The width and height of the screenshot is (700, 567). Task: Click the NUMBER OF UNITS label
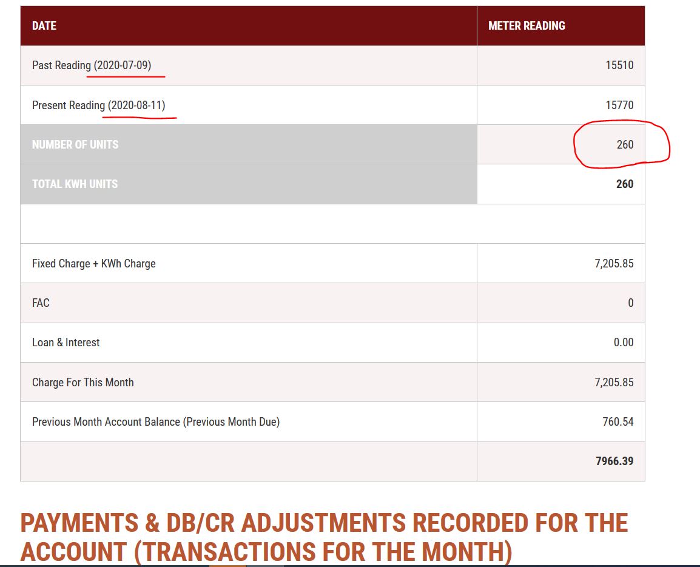click(75, 145)
